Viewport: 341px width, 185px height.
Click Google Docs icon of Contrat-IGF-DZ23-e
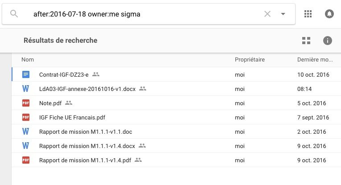(26, 74)
